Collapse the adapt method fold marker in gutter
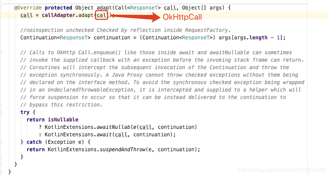Viewport: 328px width, 176px height. [1, 8]
